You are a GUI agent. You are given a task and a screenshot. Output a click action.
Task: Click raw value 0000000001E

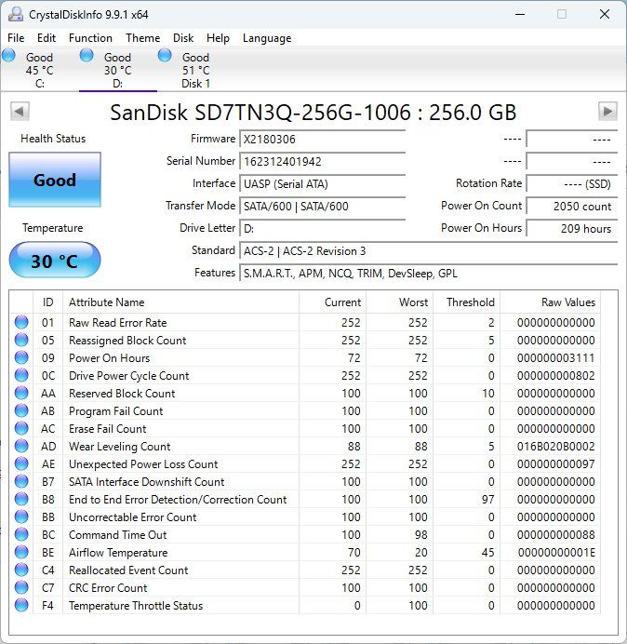pyautogui.click(x=556, y=553)
